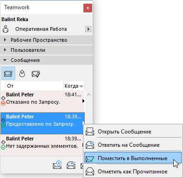The height and width of the screenshot is (178, 183).
Task: Collapse the Сообщения section
Action: coord(47,60)
